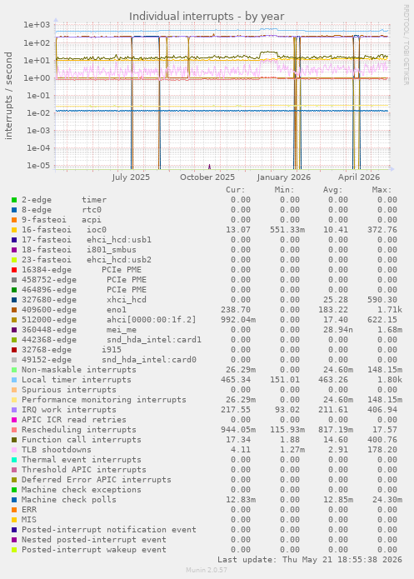Click the October 2025 axis label
414x579 pixels.
pyautogui.click(x=207, y=177)
